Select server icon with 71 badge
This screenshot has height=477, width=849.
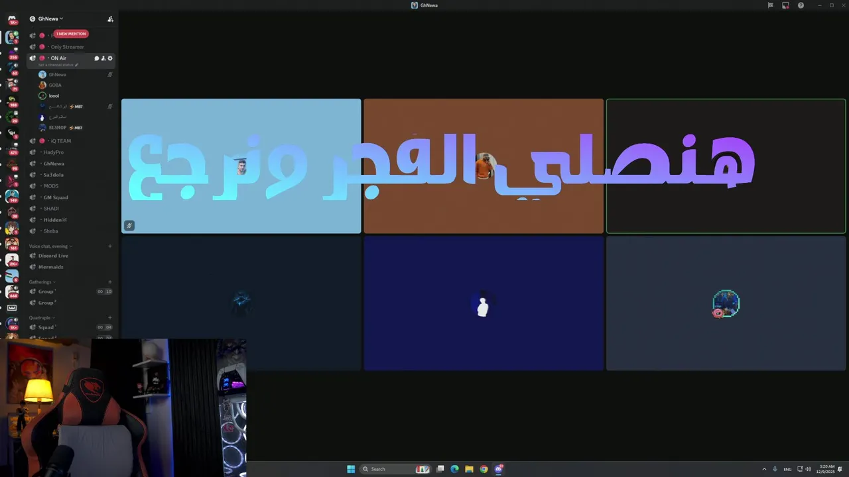point(12,84)
